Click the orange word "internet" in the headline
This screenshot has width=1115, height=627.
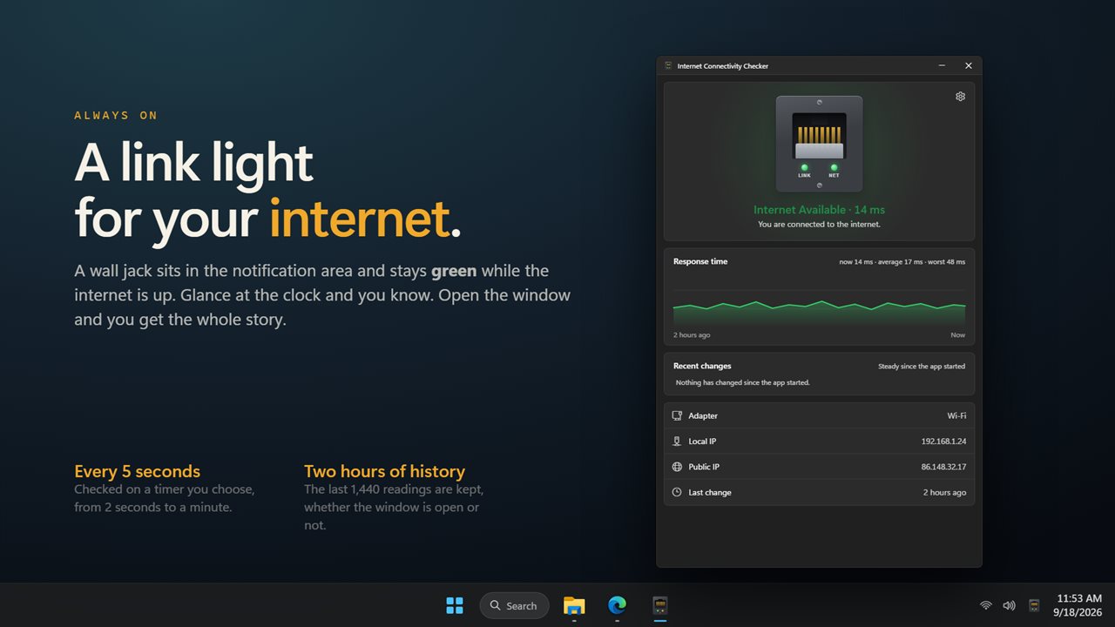359,218
